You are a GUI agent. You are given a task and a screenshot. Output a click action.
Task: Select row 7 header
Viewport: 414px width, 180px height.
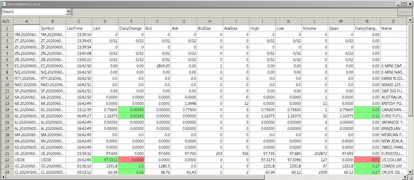coord(7,66)
